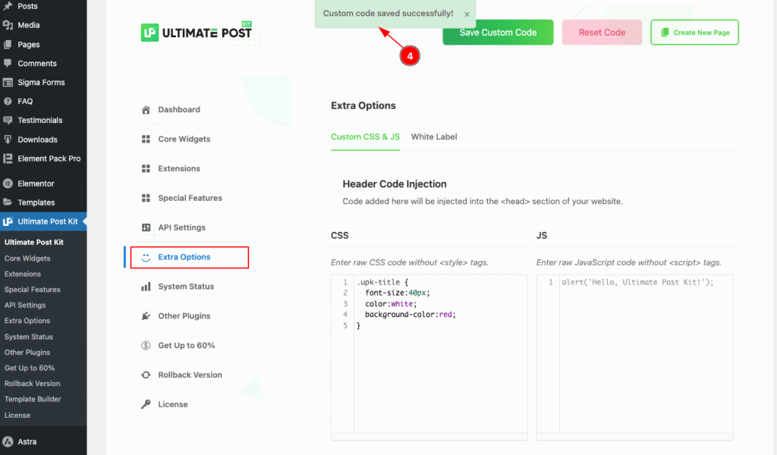Click the alert('Hello, Ultimate Post Kit!') line

[637, 282]
